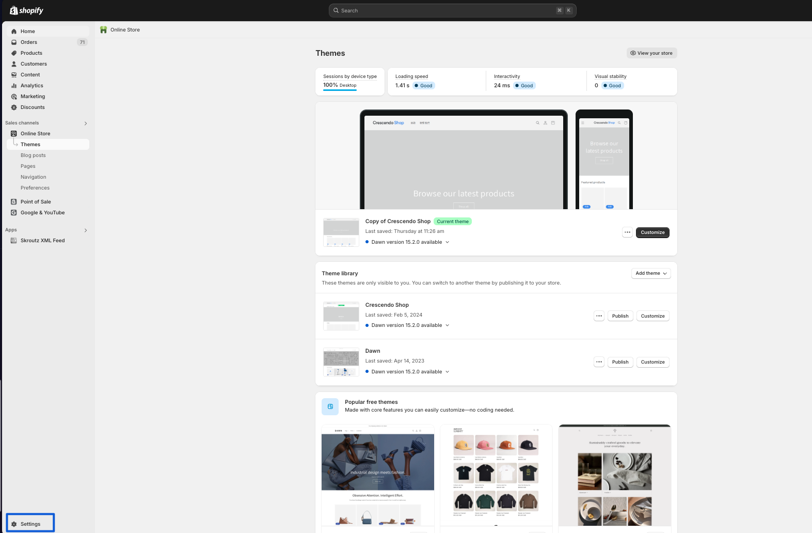Click the Orders inbox icon
The image size is (812, 533).
[x=14, y=42]
